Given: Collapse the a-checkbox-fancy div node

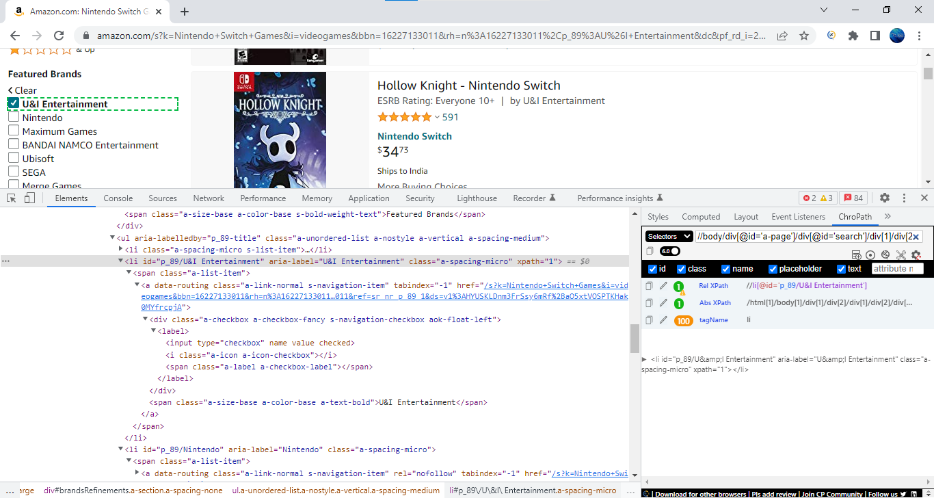Looking at the screenshot, I should tap(145, 319).
